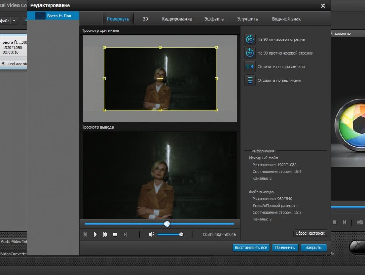The height and width of the screenshot is (275, 365).
Task: Go to the Эффекты tab
Action: [214, 19]
